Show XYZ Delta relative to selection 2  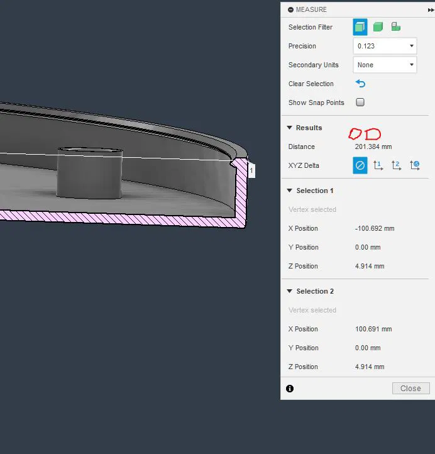396,165
